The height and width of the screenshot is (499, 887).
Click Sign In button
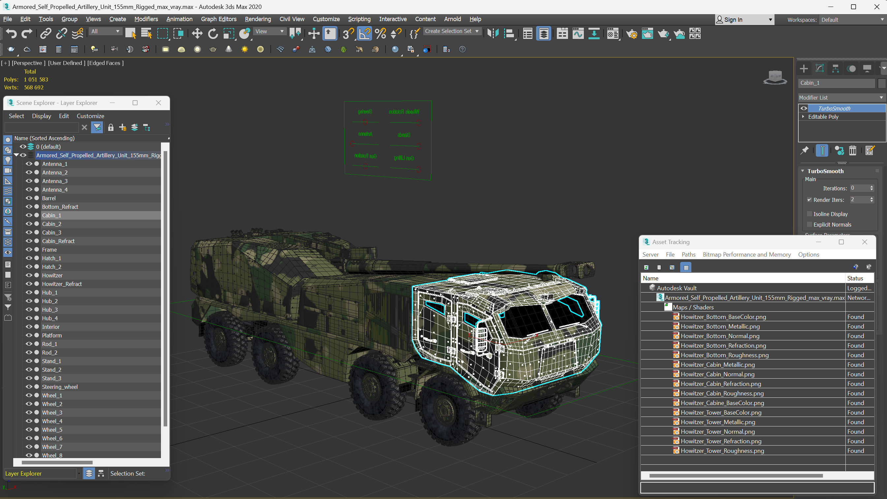tap(733, 20)
